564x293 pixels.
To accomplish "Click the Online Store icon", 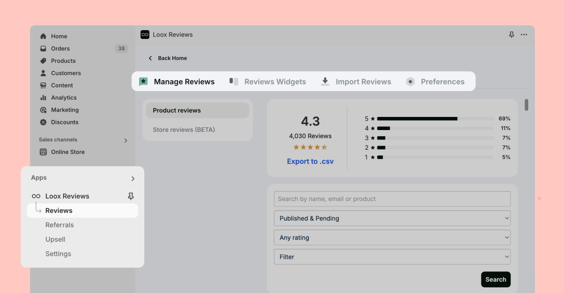I will tap(43, 152).
